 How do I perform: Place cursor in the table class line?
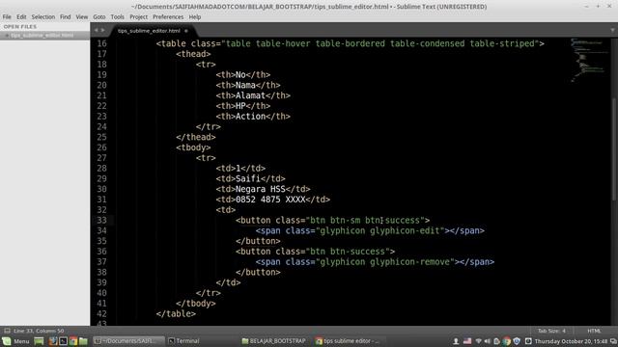click(x=350, y=43)
